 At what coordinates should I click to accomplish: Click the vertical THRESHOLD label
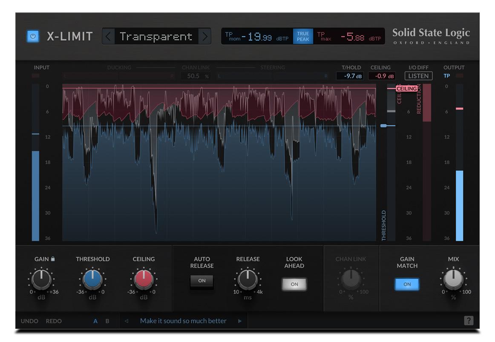[x=383, y=225]
